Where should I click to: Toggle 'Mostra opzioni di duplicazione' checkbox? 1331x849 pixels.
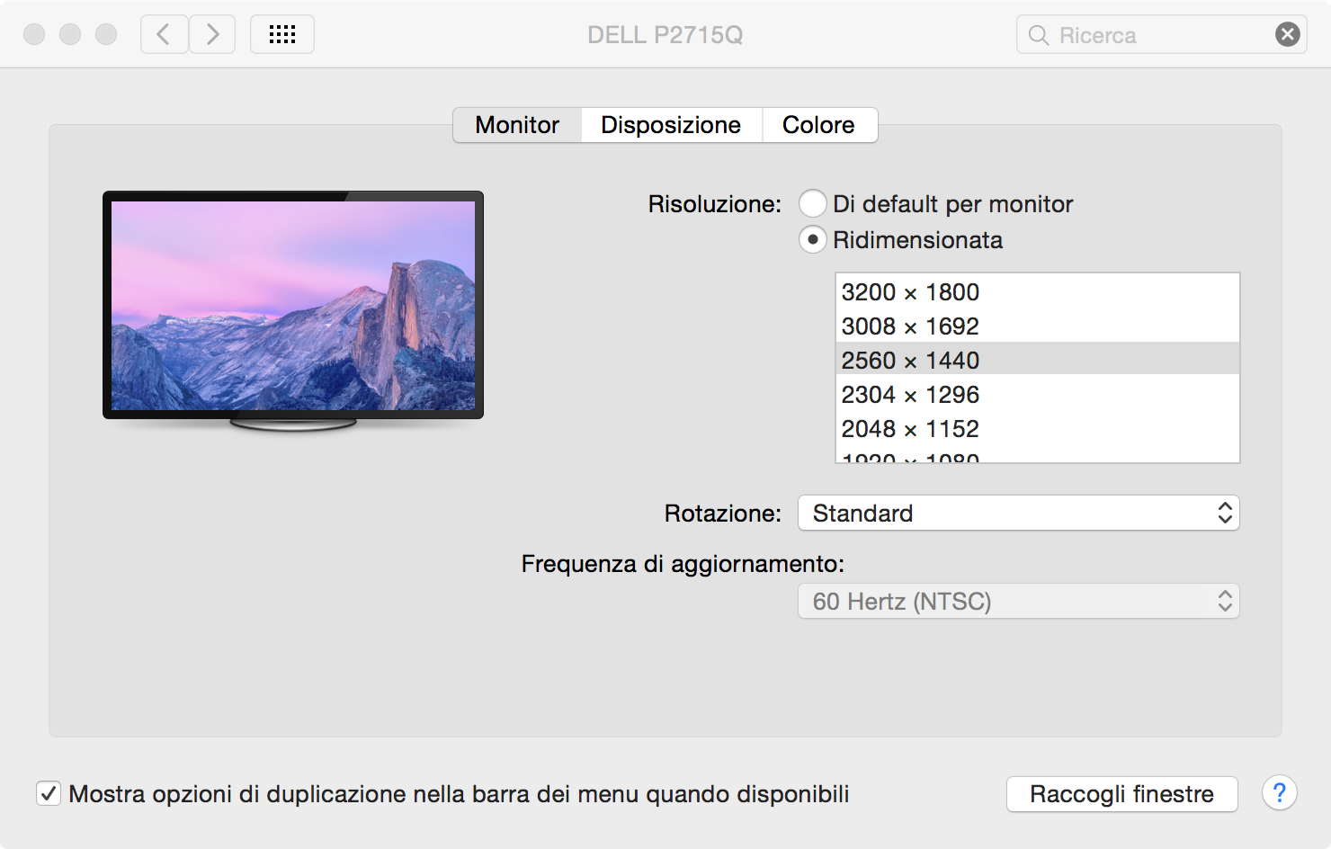click(x=49, y=793)
